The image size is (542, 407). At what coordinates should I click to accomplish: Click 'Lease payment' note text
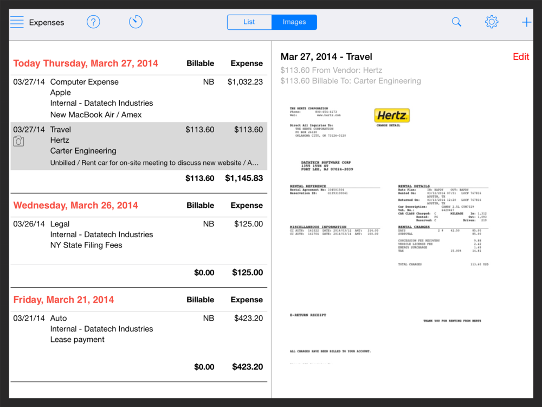click(77, 340)
